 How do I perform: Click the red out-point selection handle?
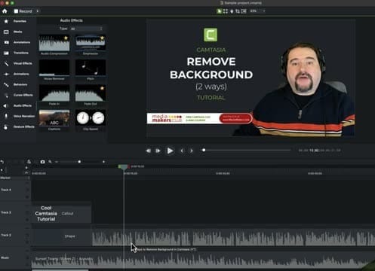(128, 166)
